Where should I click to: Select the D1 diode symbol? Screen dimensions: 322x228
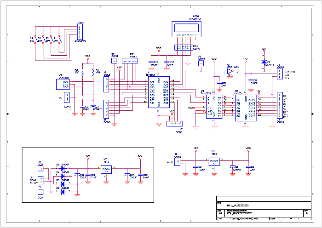point(264,62)
